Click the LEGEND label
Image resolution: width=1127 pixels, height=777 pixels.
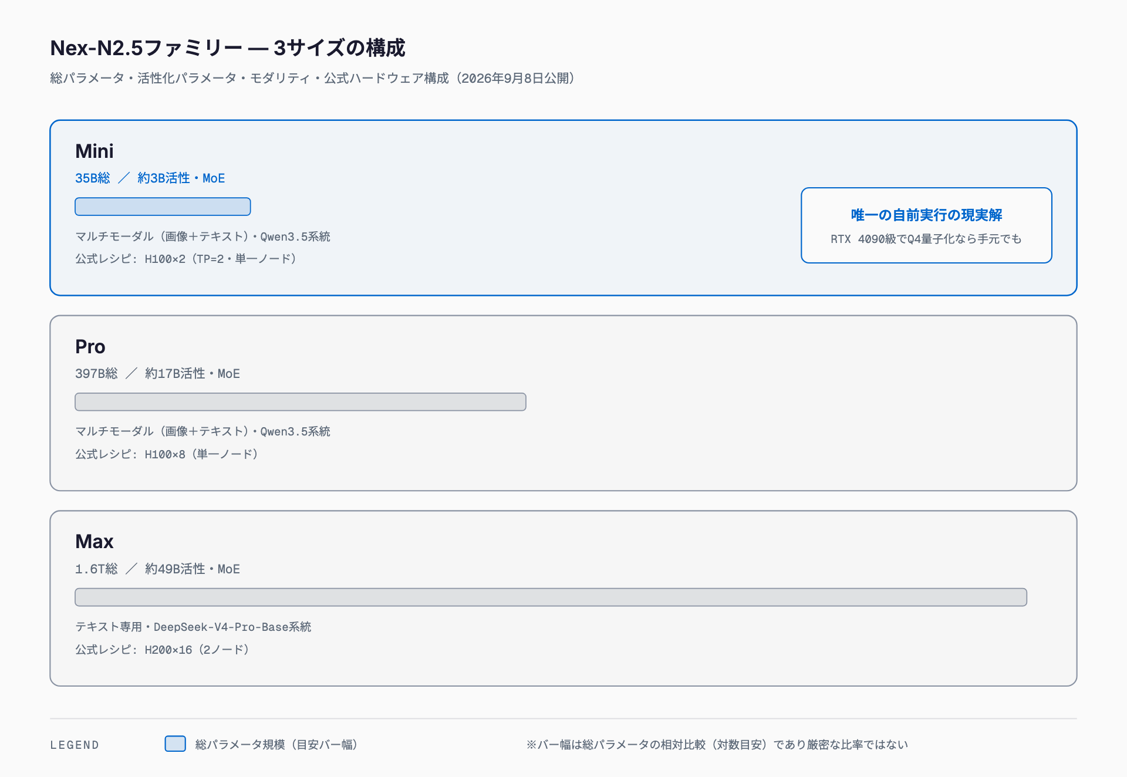(75, 745)
